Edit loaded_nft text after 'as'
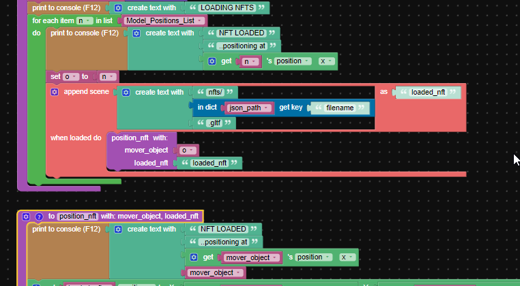 click(x=428, y=92)
